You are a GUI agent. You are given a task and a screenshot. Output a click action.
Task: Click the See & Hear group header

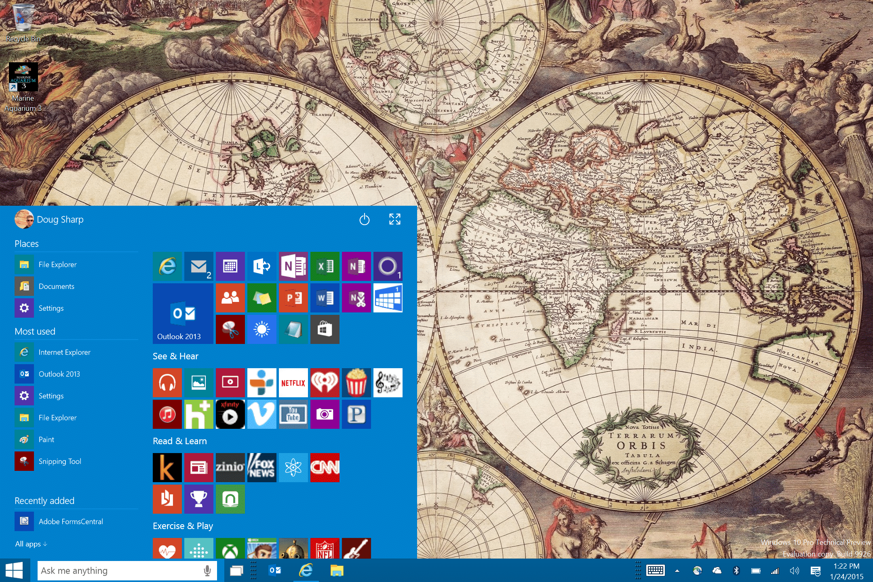(x=175, y=356)
